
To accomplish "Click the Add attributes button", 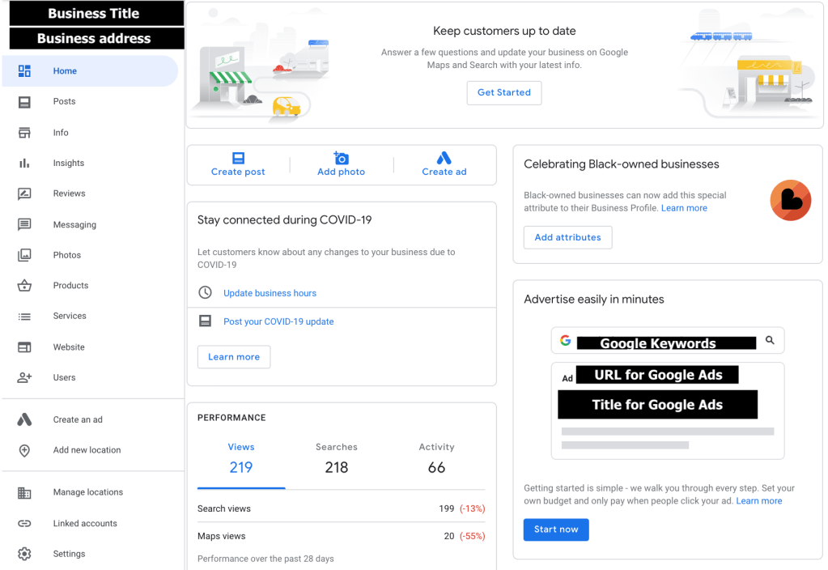I will click(567, 237).
